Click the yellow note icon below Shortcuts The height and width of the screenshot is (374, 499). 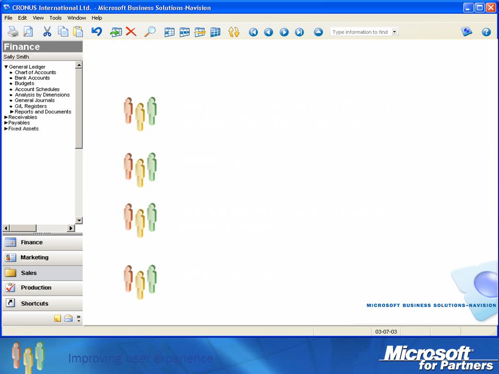click(57, 318)
